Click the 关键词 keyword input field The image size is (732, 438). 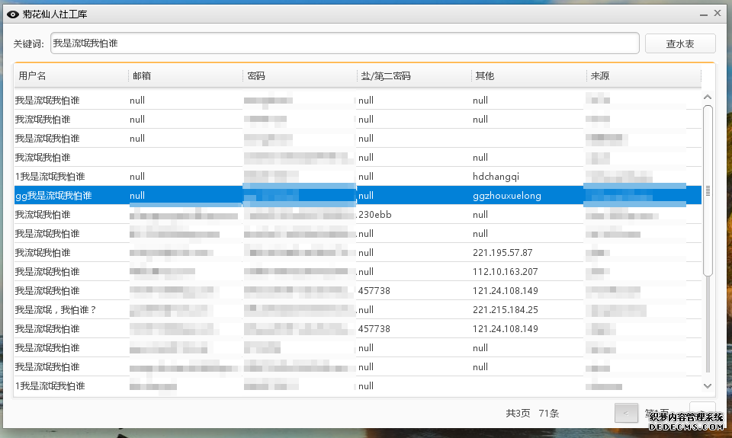coord(344,43)
